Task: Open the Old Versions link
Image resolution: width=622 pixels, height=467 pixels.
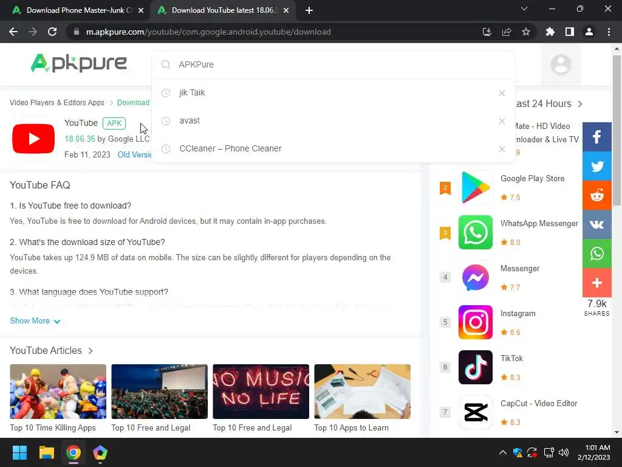Action: point(135,154)
